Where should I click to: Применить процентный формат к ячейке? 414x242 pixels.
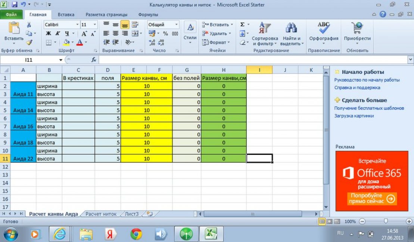click(x=165, y=33)
